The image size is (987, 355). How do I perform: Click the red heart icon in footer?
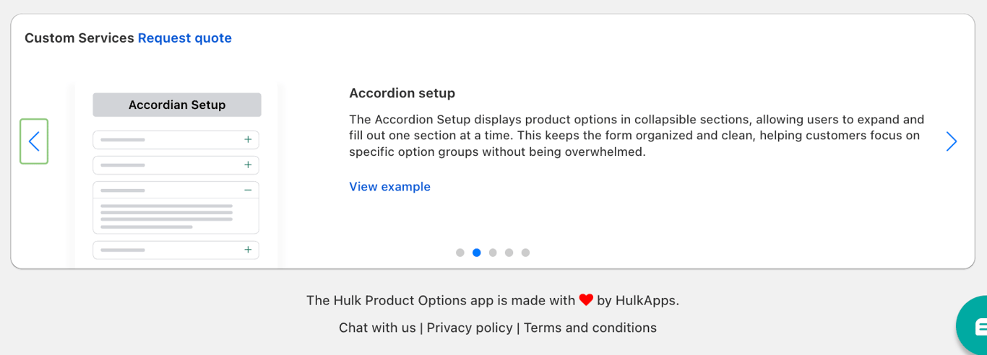586,300
